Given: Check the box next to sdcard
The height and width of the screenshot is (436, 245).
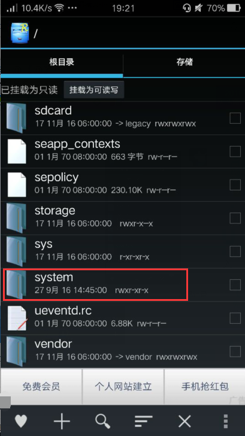Looking at the screenshot, I should [235, 118].
